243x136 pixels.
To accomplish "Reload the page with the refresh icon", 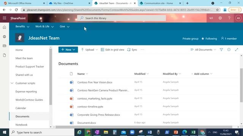I will (16, 10).
